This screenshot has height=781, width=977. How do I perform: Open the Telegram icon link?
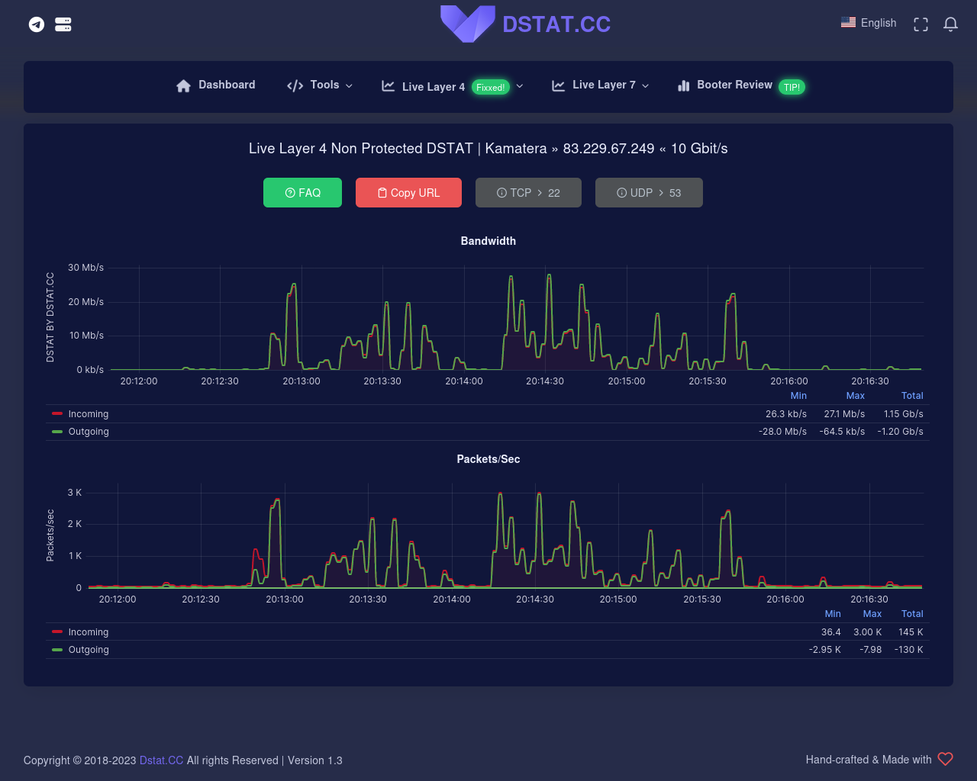tap(37, 24)
